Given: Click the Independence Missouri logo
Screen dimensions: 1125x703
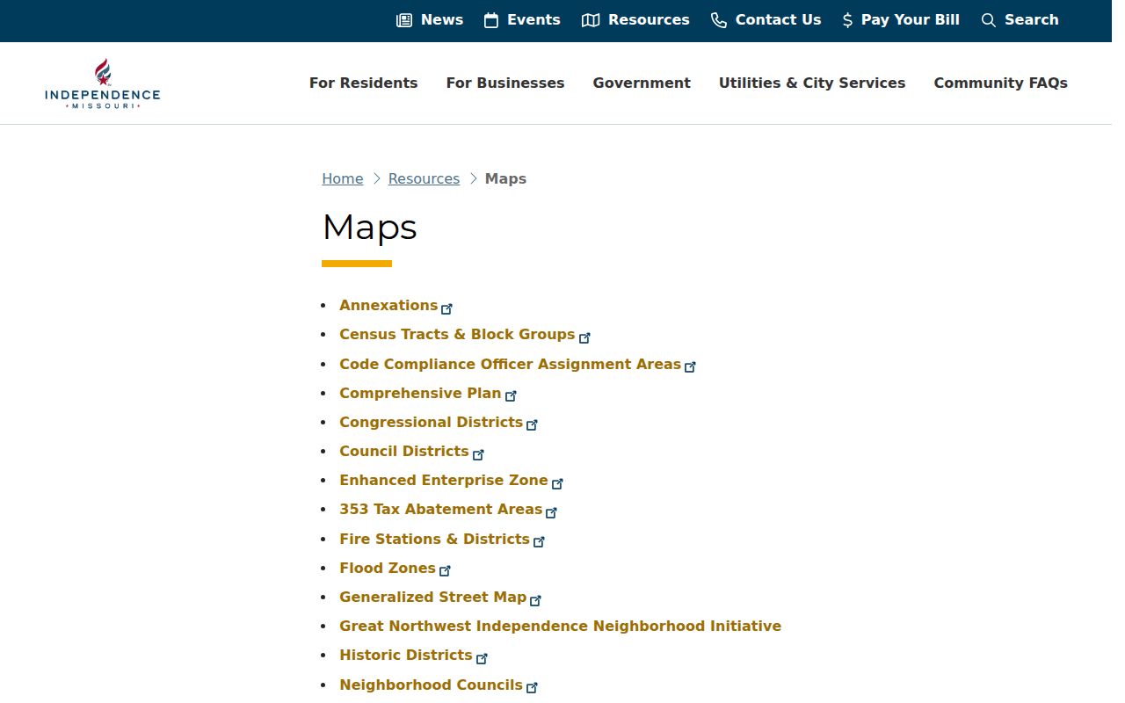Looking at the screenshot, I should point(103,83).
